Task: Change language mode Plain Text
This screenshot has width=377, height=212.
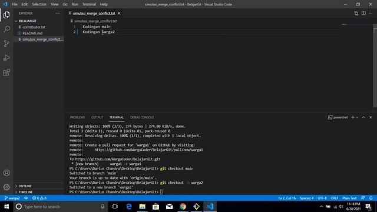Action: pos(349,198)
